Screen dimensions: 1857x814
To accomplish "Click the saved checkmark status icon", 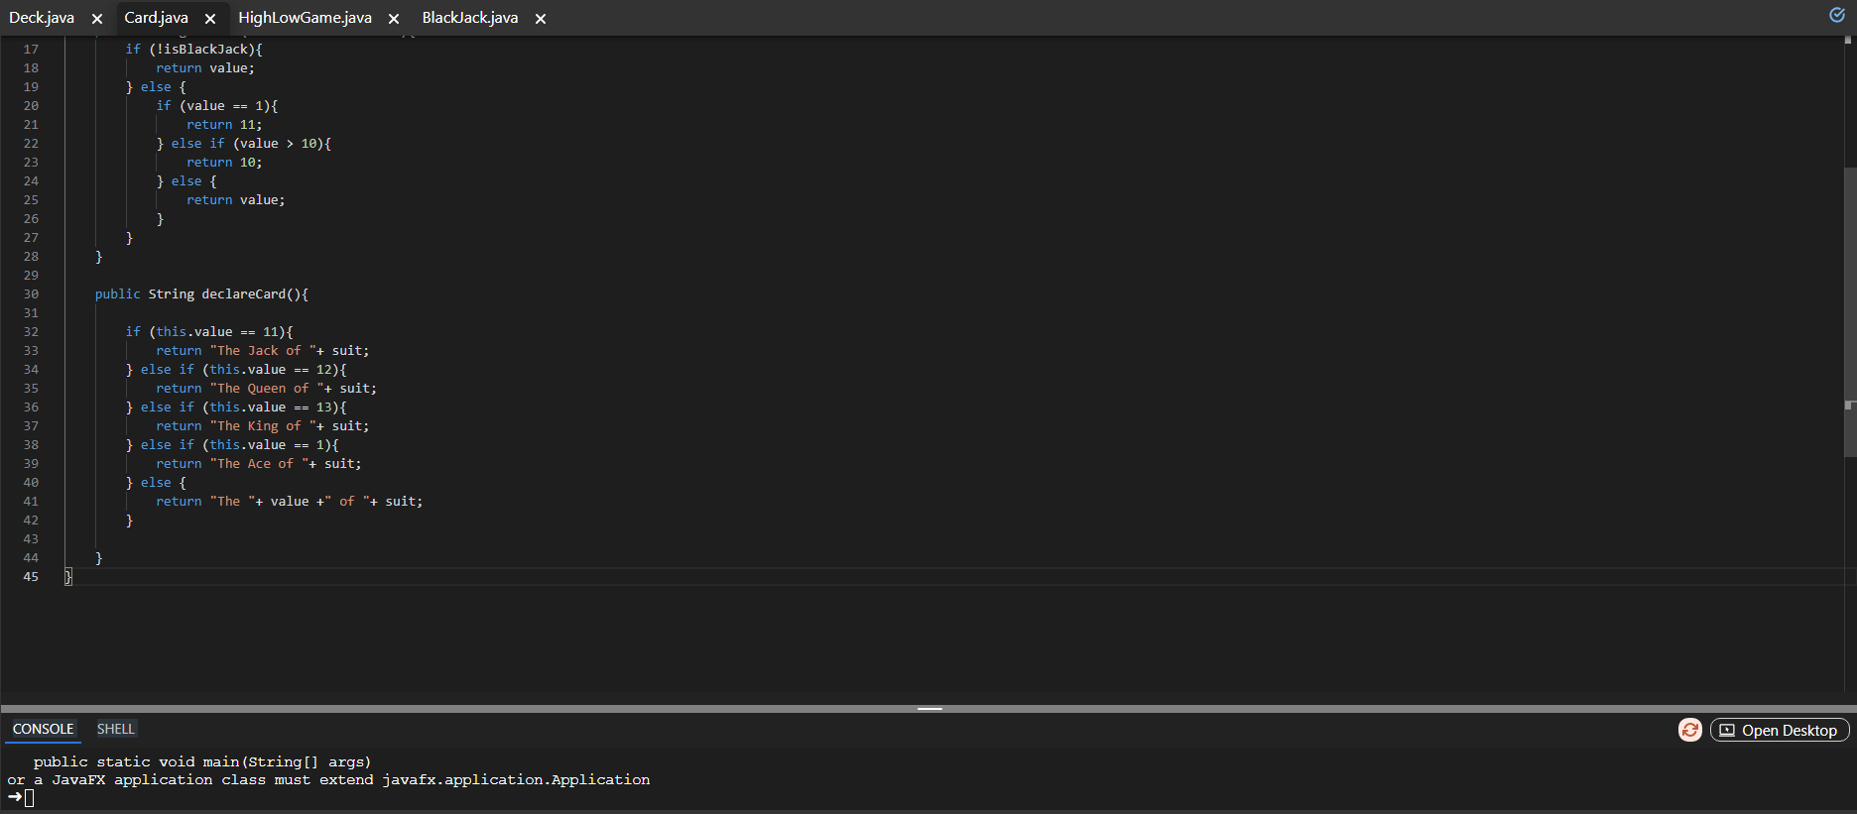I will [1836, 15].
